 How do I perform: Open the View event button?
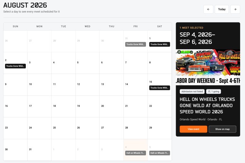pos(193,129)
